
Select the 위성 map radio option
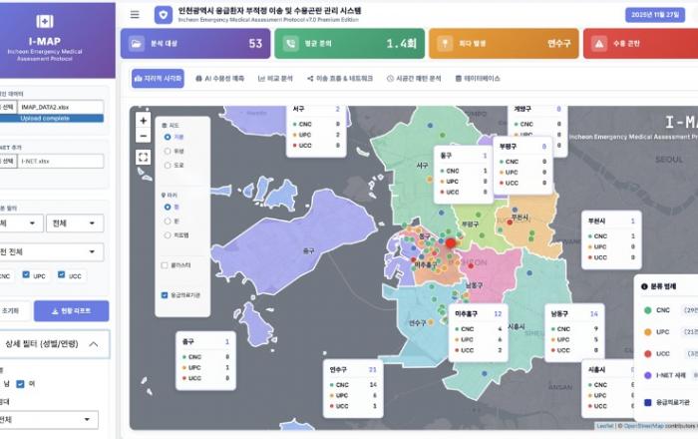[x=166, y=152]
